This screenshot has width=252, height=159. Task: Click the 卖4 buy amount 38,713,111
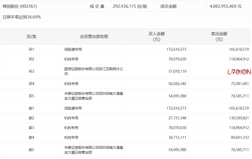176,137
